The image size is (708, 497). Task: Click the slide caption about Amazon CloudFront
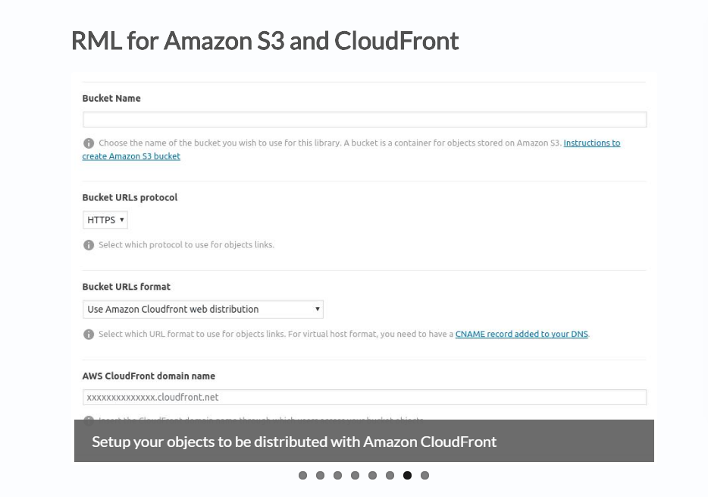click(294, 442)
